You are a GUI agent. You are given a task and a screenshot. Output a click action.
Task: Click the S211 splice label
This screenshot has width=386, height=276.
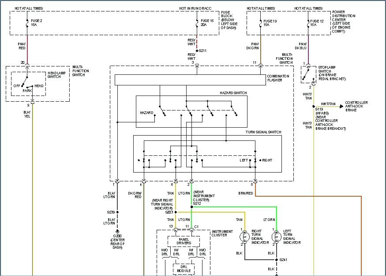202,51
